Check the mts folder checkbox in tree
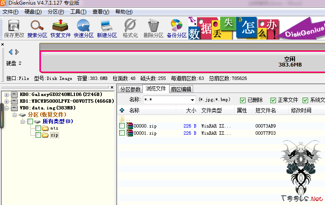Screen dimensions: 325x205 tap(38, 128)
